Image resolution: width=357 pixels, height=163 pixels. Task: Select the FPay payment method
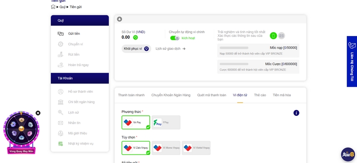pyautogui.click(x=166, y=122)
